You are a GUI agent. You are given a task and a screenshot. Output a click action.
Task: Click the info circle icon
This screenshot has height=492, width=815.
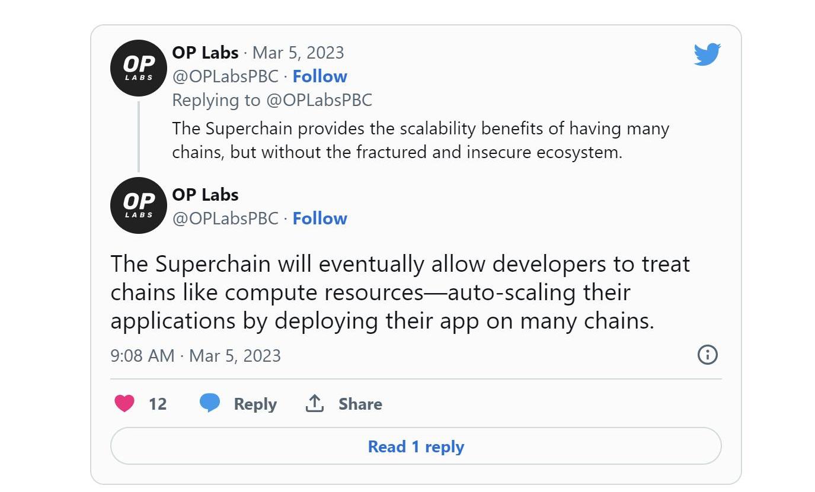click(x=708, y=355)
